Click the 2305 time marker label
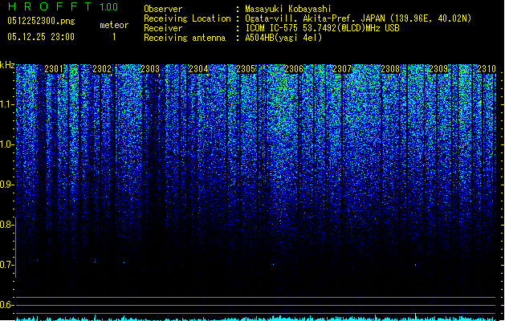Viewport: 505px width, 321px height. pyautogui.click(x=246, y=69)
